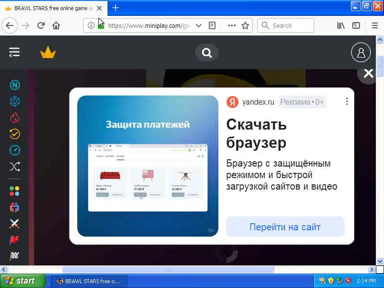Screen dimensions: 384x288
Task: Expand the address bar history dropdown
Action: (x=199, y=25)
